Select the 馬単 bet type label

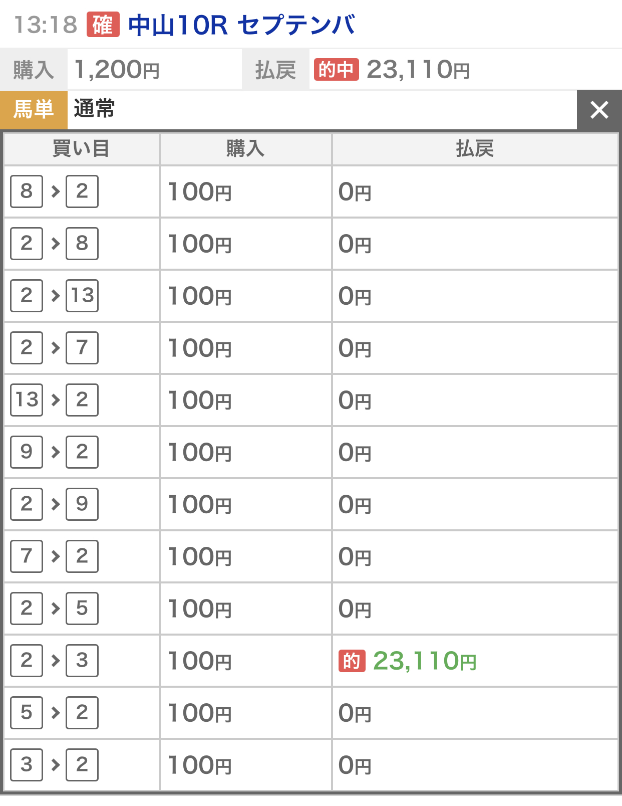point(34,109)
